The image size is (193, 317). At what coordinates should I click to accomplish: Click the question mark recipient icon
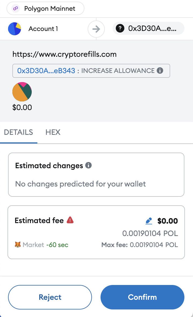120,29
